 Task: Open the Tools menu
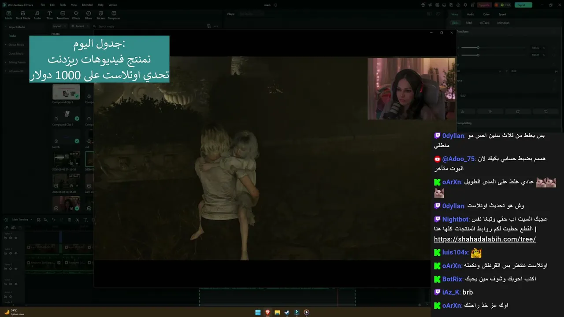tap(63, 5)
